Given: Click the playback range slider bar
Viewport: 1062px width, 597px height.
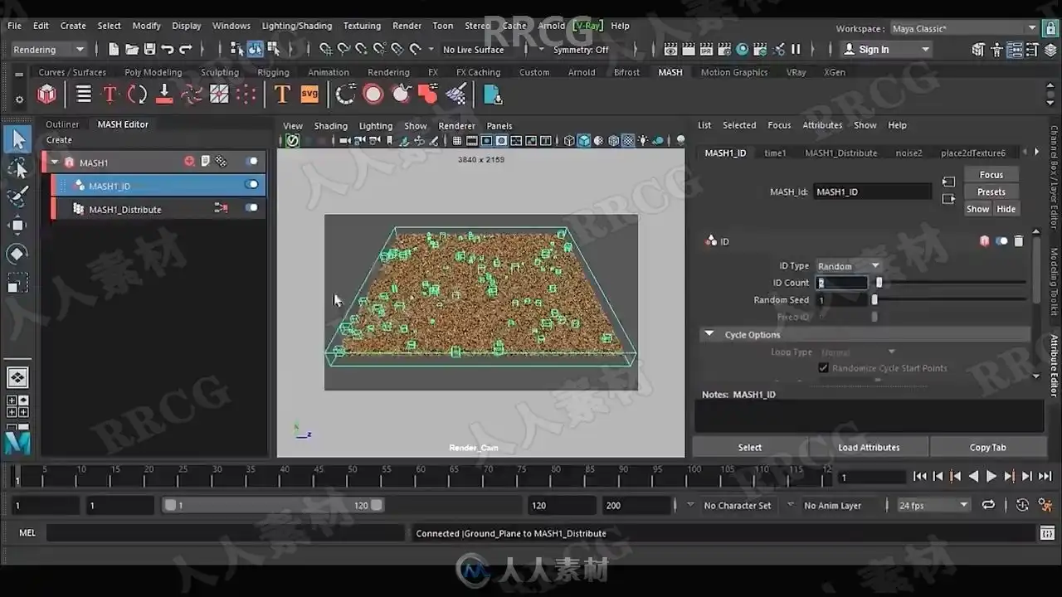Looking at the screenshot, I should 274,505.
